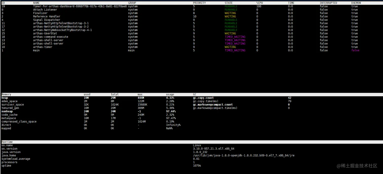This screenshot has height=174, width=383.
Task: Click uptime value 1079s
Action: pyautogui.click(x=197, y=166)
